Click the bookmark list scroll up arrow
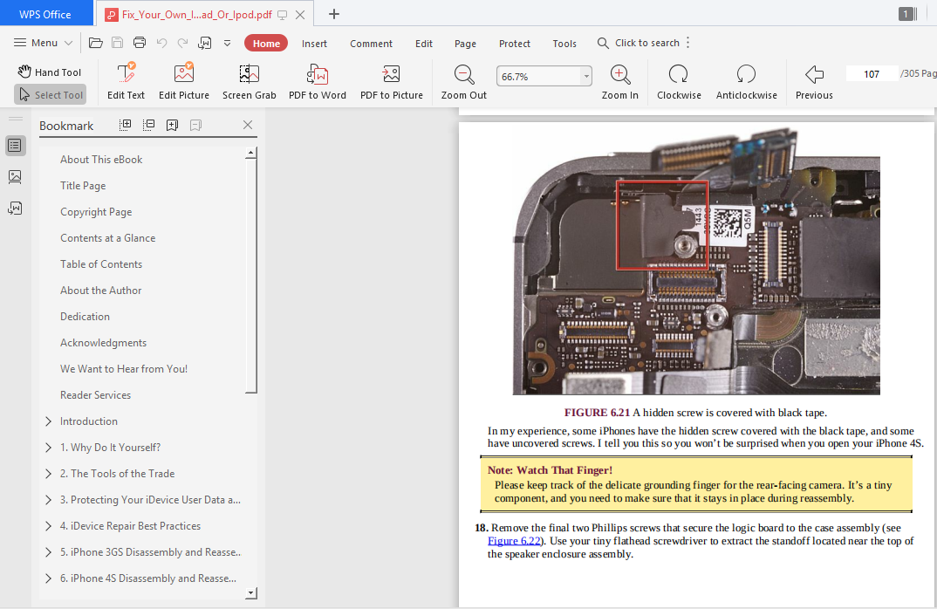 pyautogui.click(x=251, y=153)
